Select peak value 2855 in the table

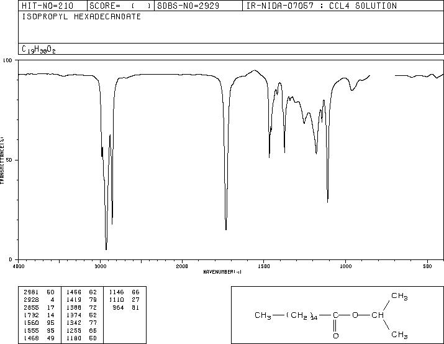pos(32,307)
